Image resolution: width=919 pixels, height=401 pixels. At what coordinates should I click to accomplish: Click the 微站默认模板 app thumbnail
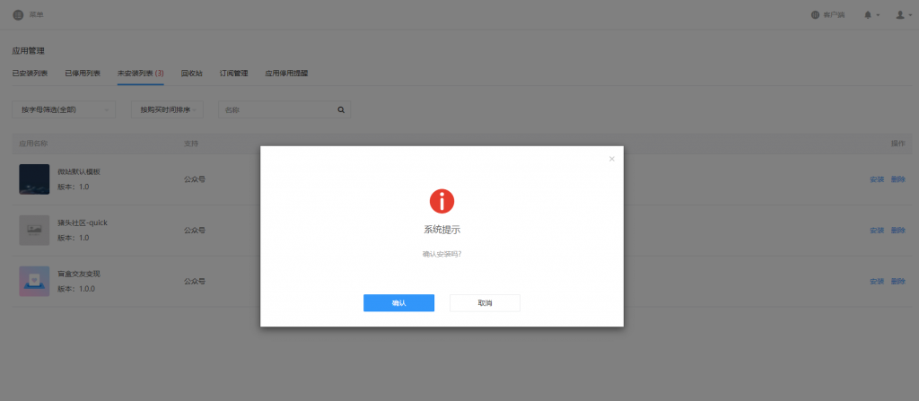34,179
